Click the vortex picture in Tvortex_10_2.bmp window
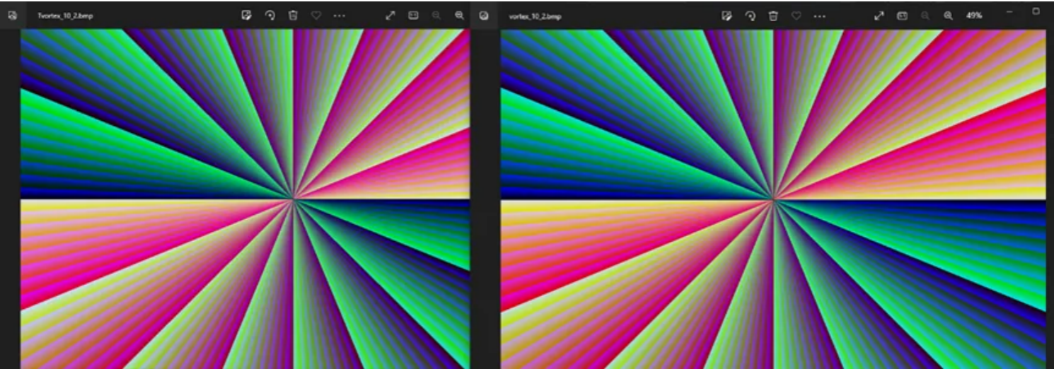Viewport: 1054px width, 369px height. pos(245,199)
